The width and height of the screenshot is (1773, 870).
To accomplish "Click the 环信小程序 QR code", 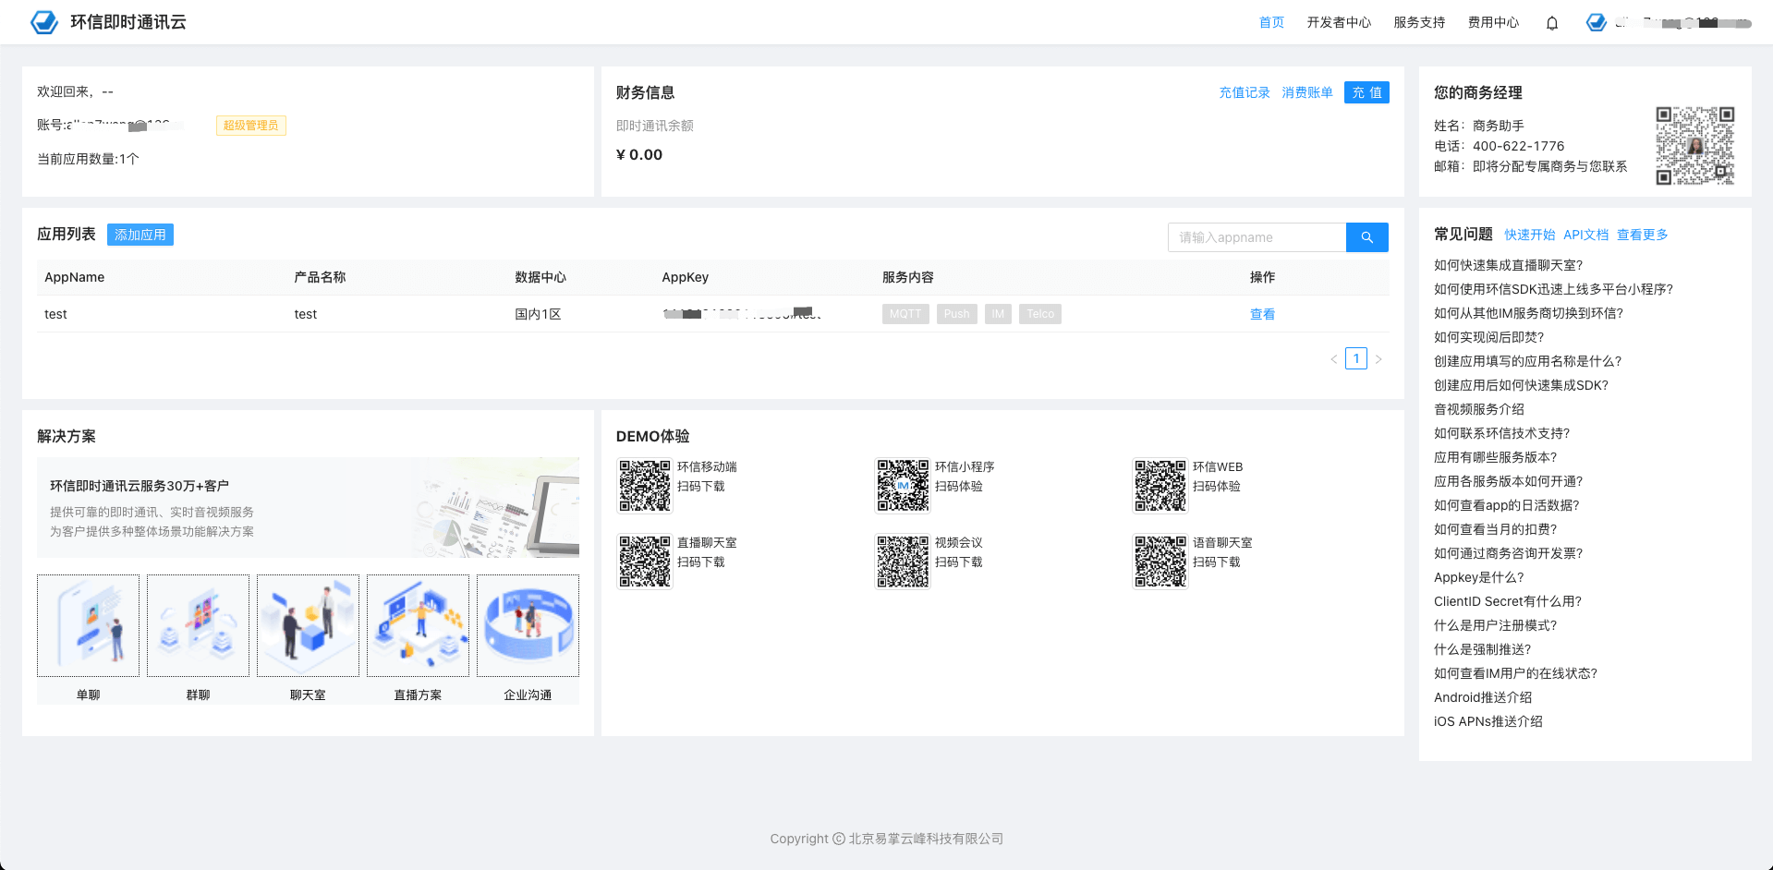I will pos(903,486).
